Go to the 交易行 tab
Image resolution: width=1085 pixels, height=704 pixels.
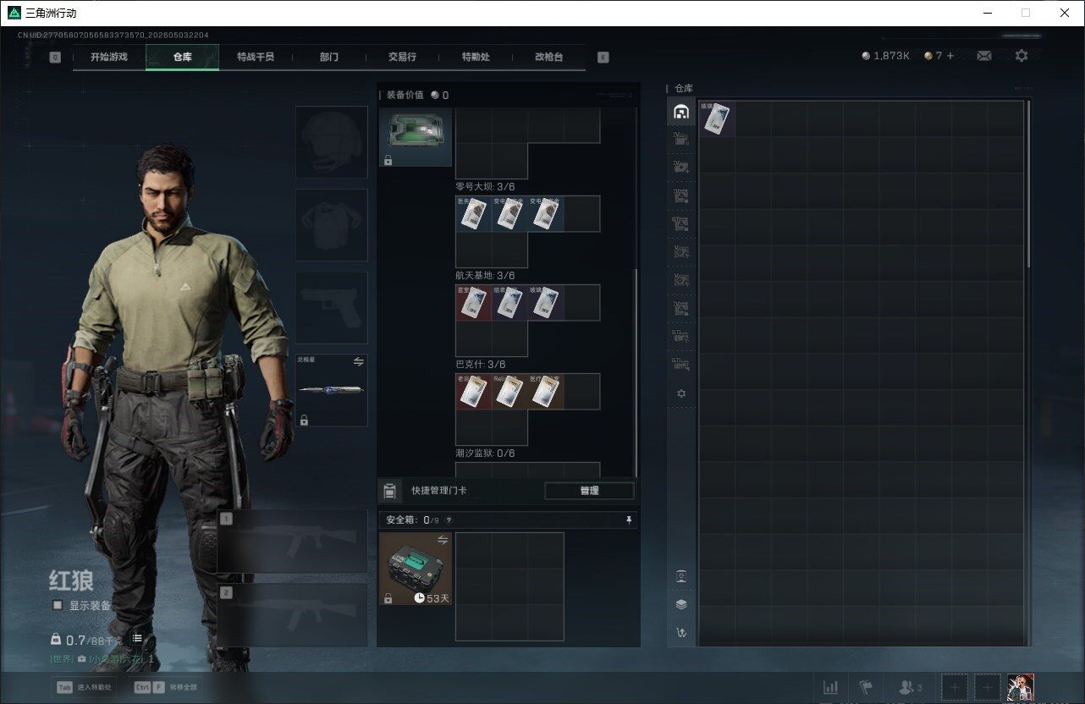click(x=402, y=57)
